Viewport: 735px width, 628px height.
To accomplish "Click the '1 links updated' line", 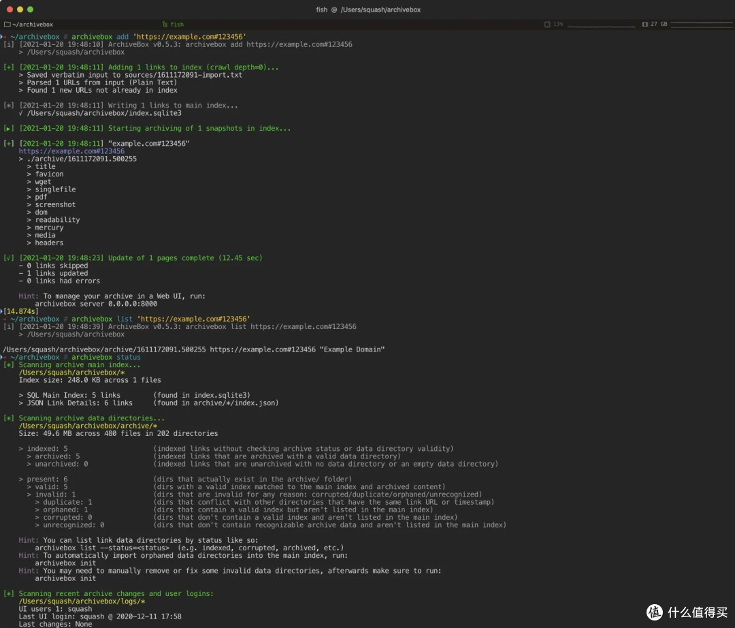I will (x=54, y=273).
